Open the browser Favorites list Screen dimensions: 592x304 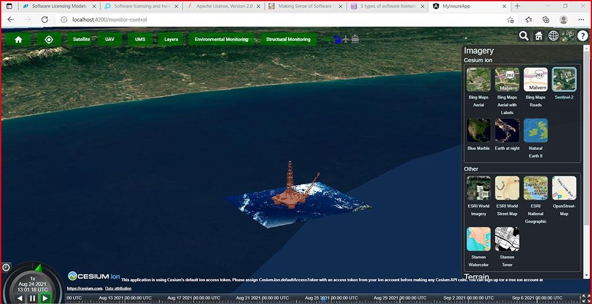coord(528,20)
